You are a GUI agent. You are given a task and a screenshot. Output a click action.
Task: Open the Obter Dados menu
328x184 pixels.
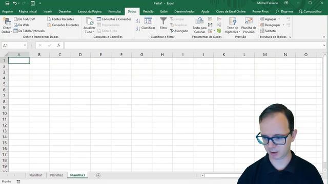pos(7,26)
